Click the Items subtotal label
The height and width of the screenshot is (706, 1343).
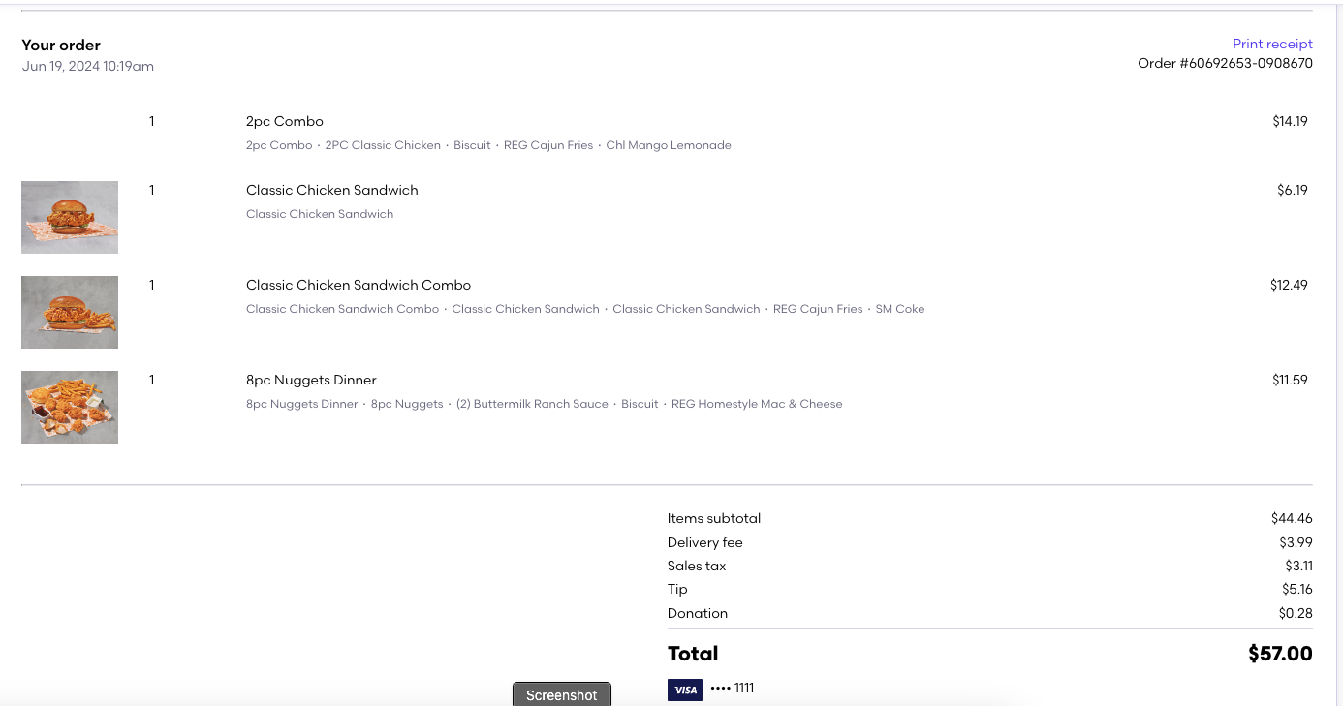point(714,518)
